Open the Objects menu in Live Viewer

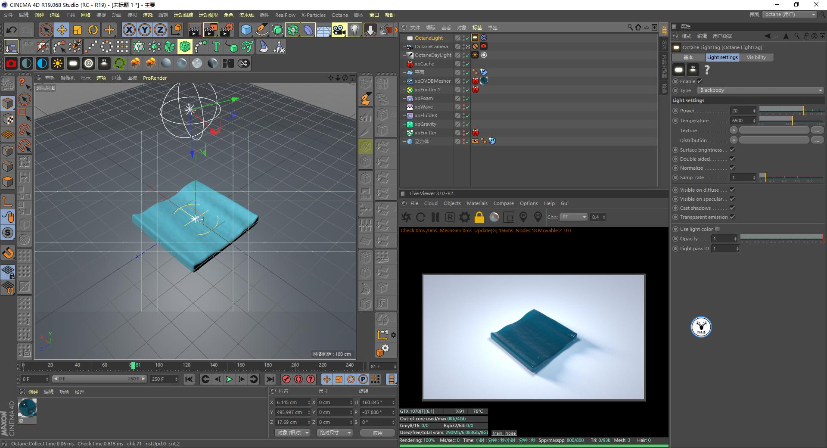click(x=452, y=203)
